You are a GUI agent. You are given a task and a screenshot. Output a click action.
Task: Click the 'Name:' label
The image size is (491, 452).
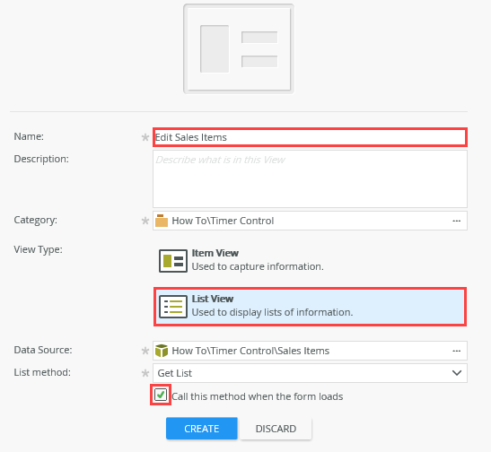pos(29,136)
